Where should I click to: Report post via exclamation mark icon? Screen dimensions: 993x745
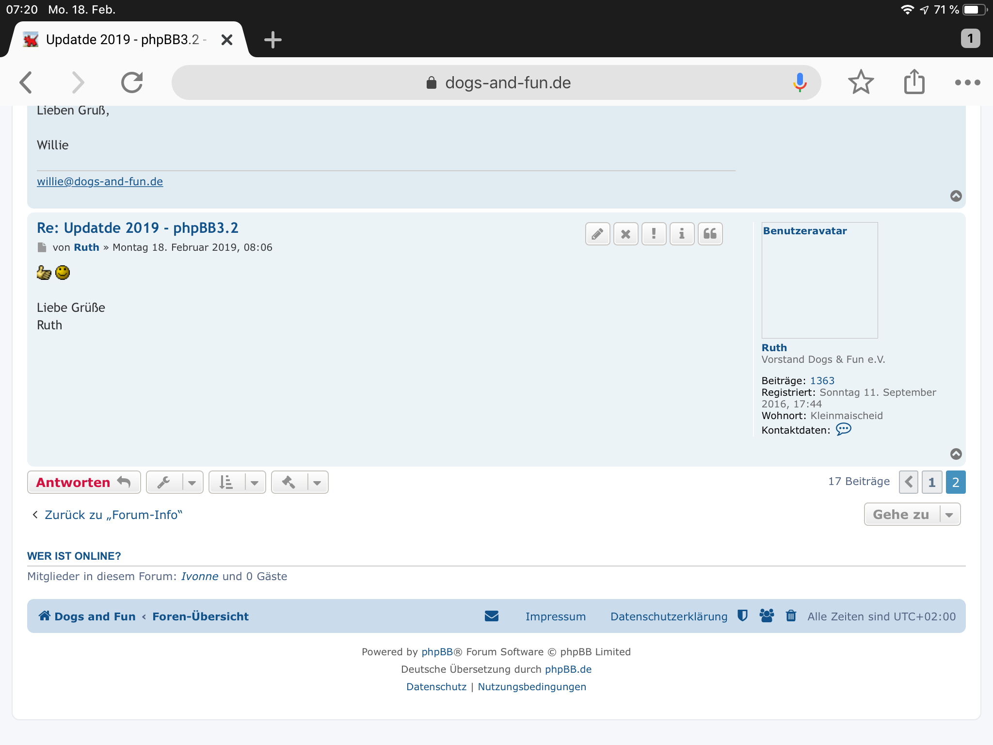point(654,234)
